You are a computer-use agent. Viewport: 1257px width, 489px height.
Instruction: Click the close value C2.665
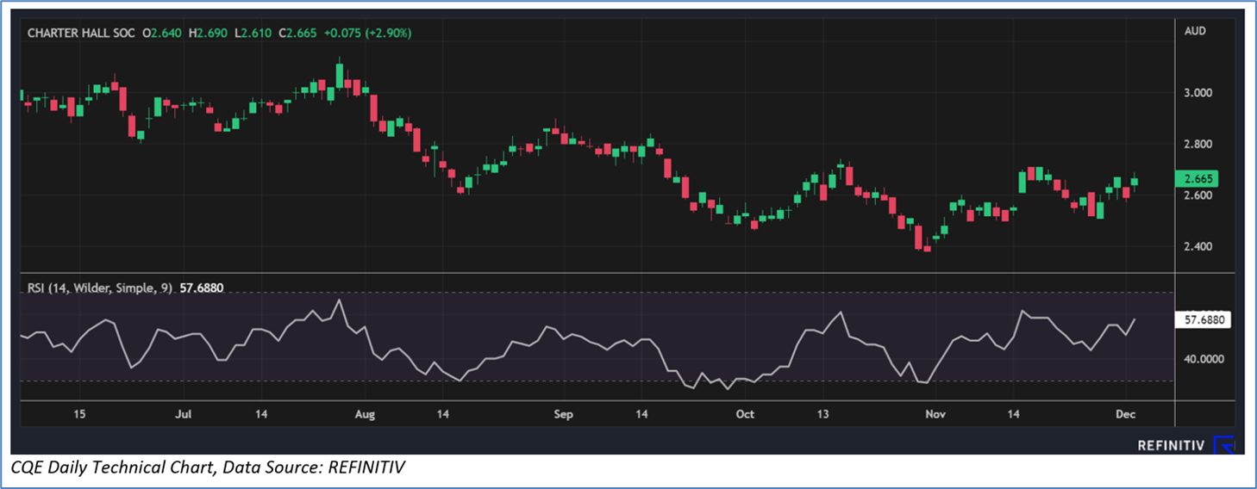pyautogui.click(x=298, y=33)
